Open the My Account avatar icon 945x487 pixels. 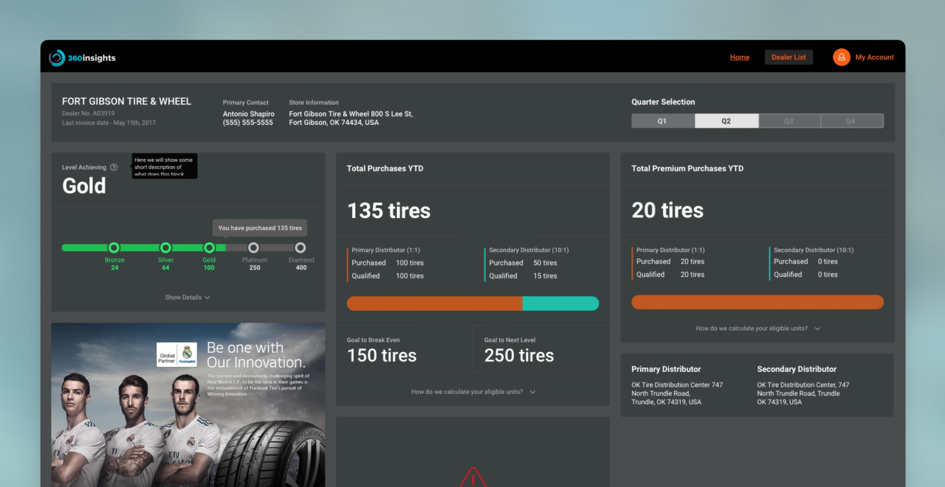[x=841, y=57]
